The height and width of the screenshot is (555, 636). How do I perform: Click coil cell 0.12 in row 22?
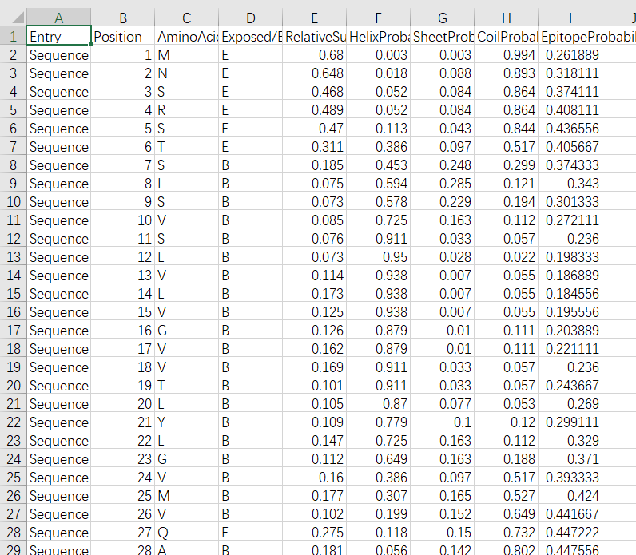507,422
